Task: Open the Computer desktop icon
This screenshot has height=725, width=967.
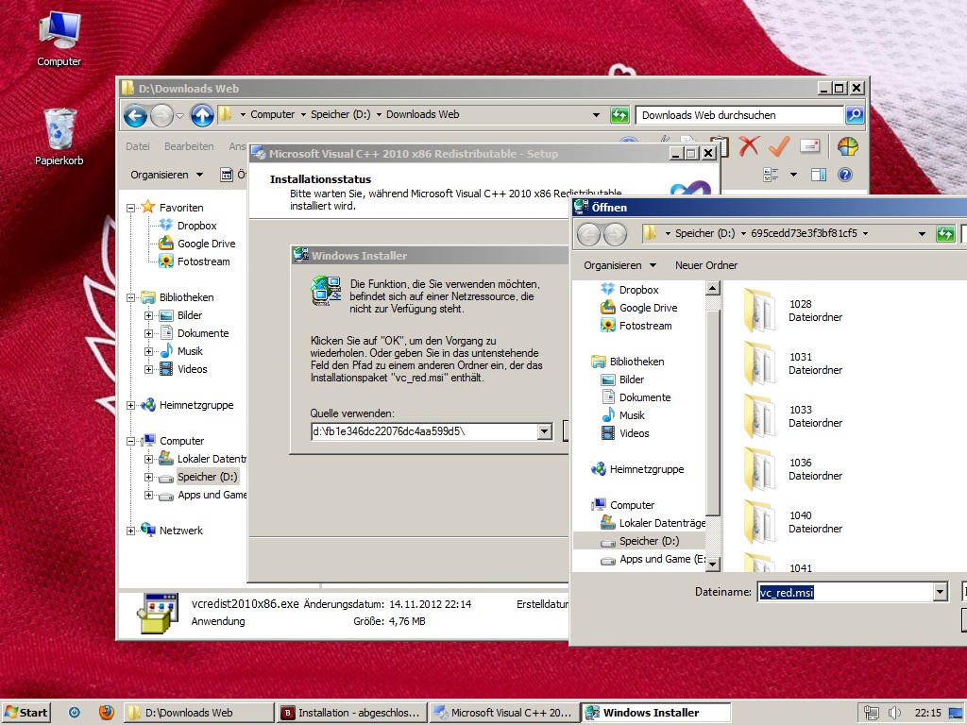Action: pos(59,38)
